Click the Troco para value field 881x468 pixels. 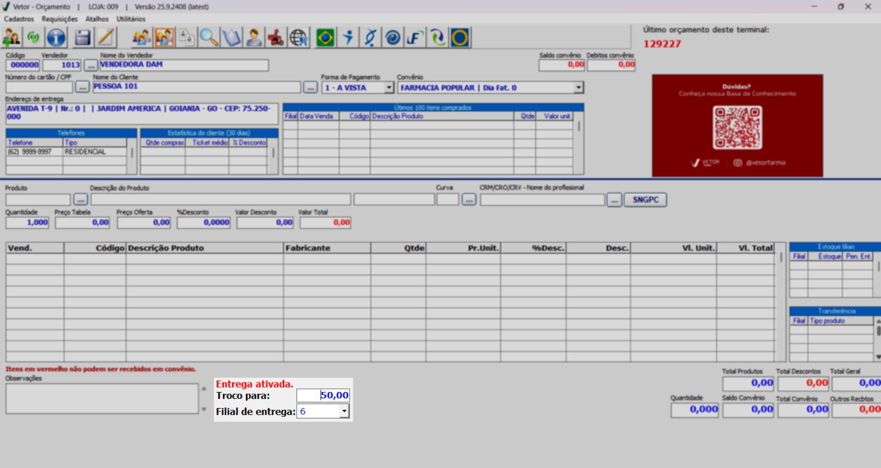tap(323, 395)
